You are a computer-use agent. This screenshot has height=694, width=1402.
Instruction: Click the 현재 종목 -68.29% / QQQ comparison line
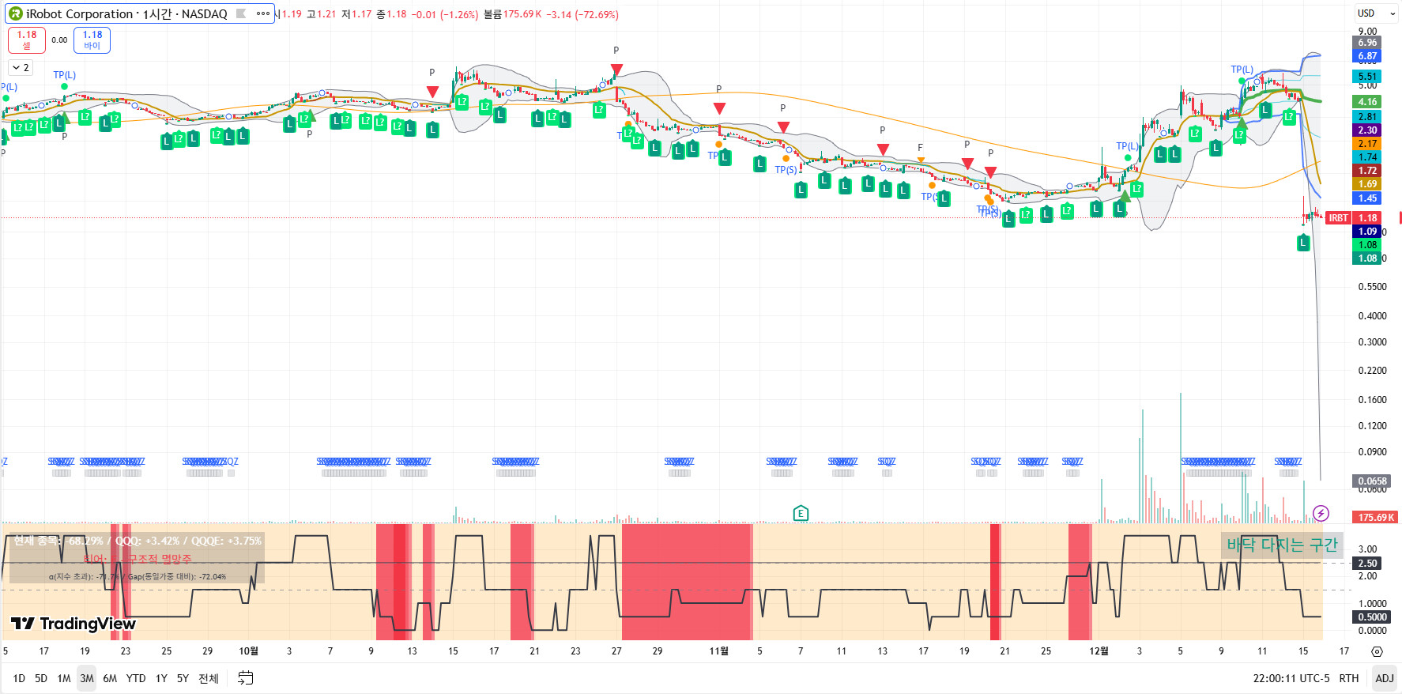click(138, 541)
